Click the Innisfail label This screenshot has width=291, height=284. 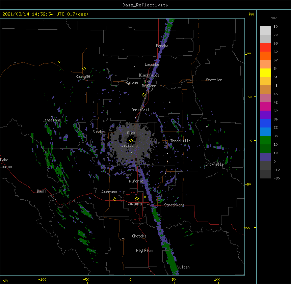140,110
